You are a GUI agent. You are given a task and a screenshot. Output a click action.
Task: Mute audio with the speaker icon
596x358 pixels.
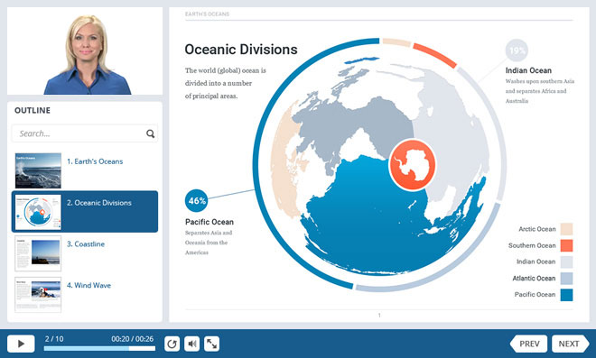pos(192,344)
